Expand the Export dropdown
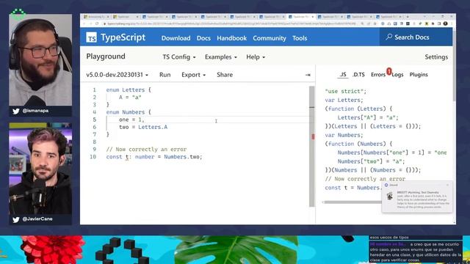Image resolution: width=470 pixels, height=264 pixels. [193, 75]
